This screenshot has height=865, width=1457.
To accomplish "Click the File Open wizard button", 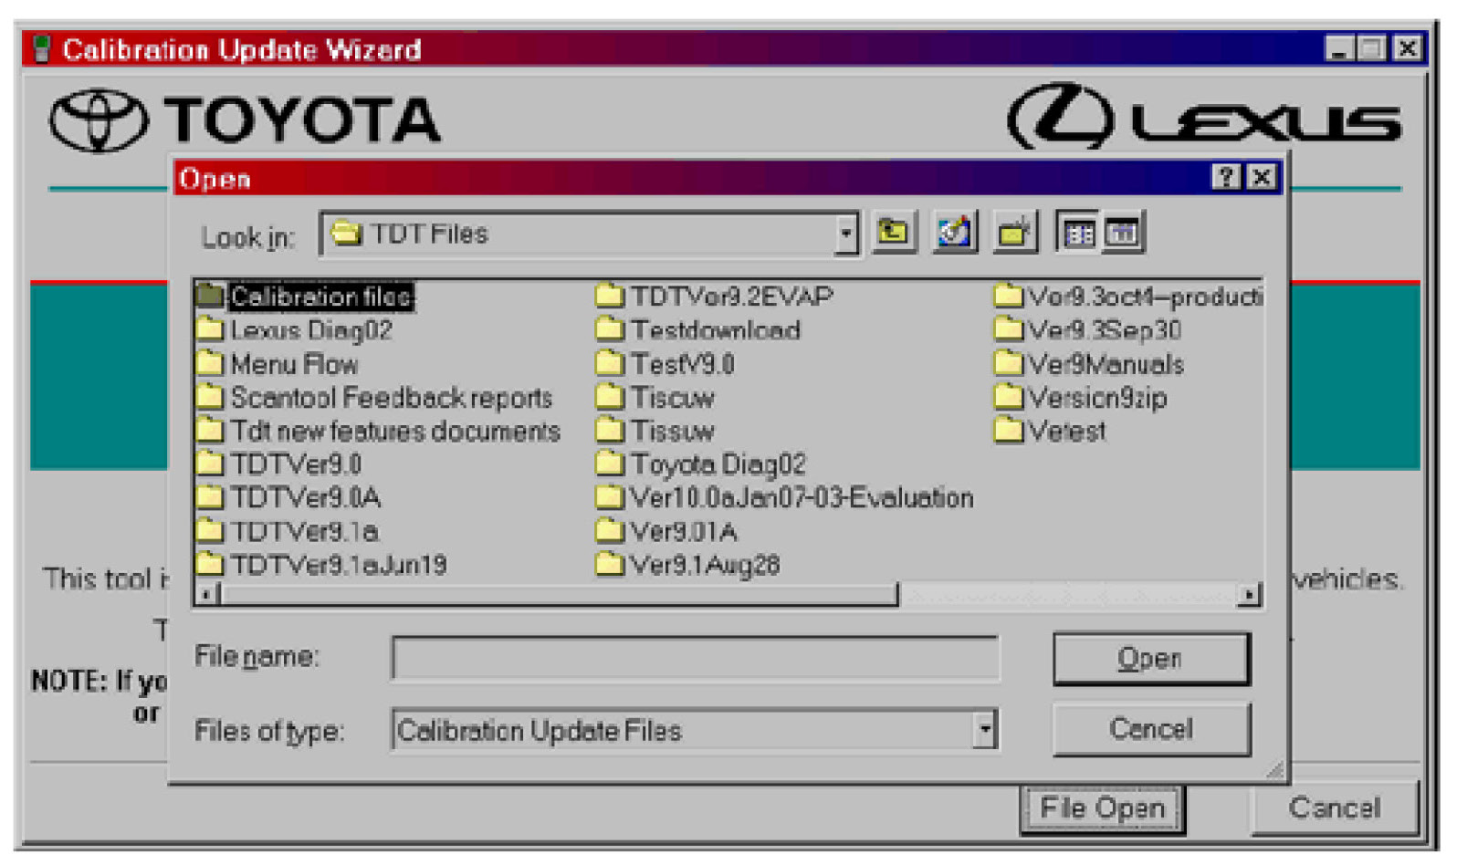I will tap(1102, 809).
